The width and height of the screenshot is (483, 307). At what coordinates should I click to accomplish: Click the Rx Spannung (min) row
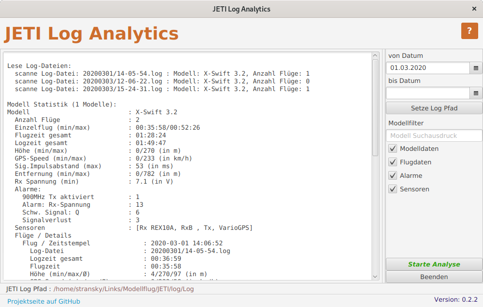(94, 182)
